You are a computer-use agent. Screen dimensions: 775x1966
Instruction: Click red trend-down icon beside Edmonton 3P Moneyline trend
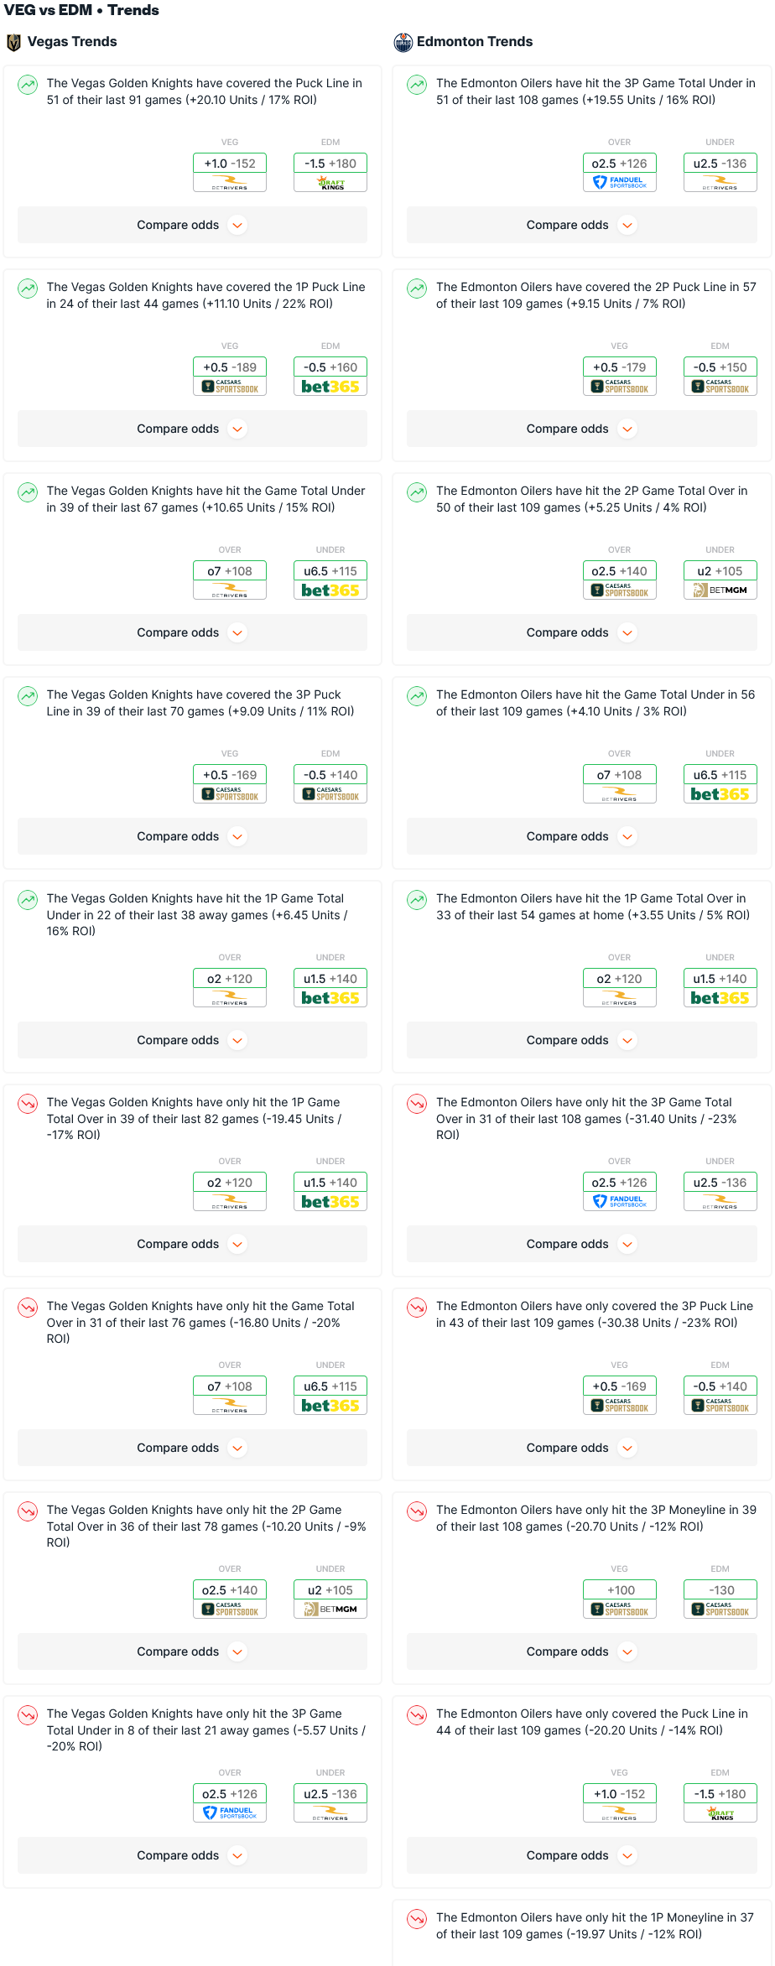(x=417, y=1512)
